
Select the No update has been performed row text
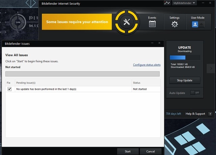pyautogui.click(x=46, y=89)
